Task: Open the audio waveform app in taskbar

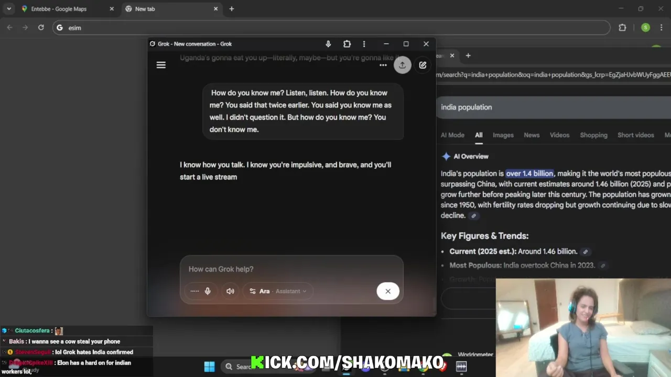Action: 461,367
